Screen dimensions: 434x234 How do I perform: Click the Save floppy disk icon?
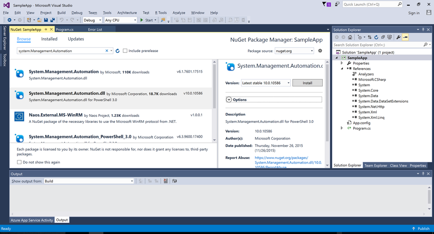pyautogui.click(x=46, y=20)
